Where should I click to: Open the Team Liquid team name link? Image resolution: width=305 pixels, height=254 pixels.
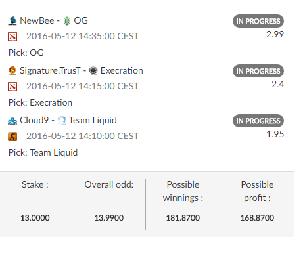[93, 121]
